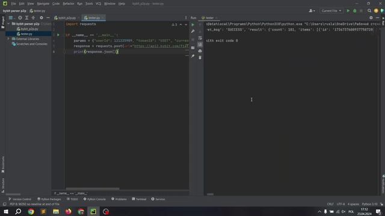
Task: Switch to the tester.py editor tab
Action: click(94, 18)
